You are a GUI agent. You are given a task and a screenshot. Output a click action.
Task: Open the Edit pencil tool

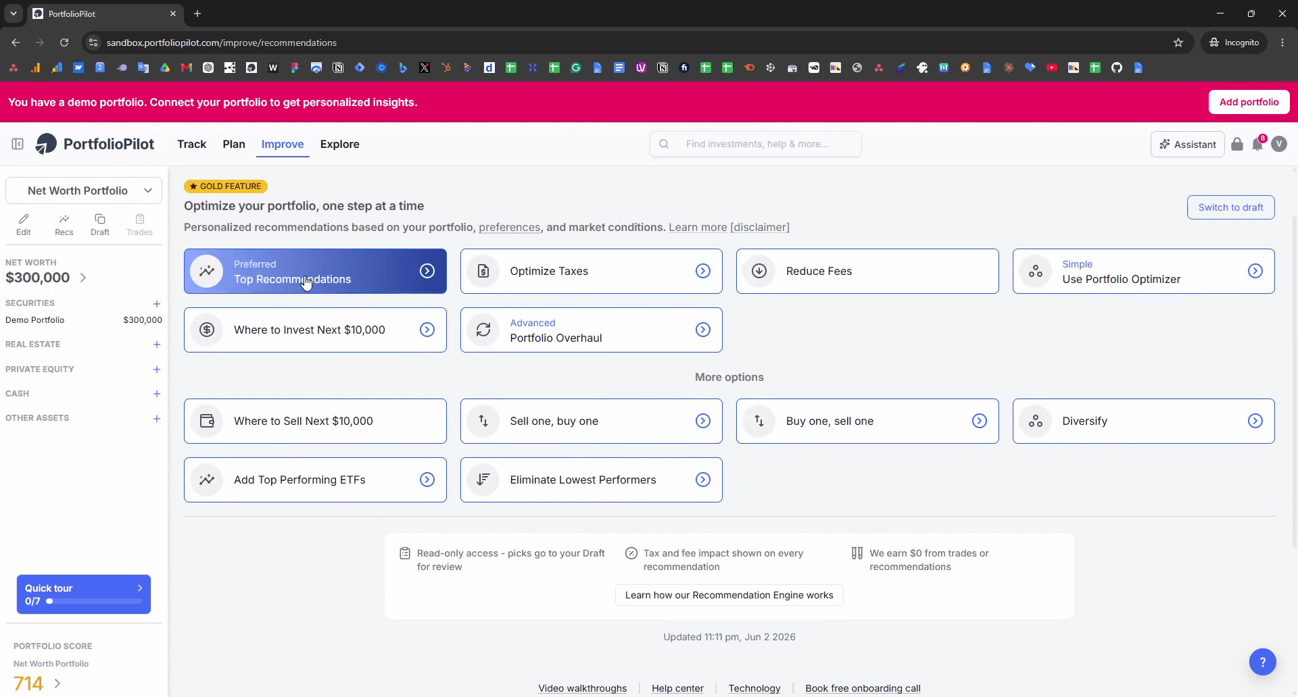tap(24, 224)
